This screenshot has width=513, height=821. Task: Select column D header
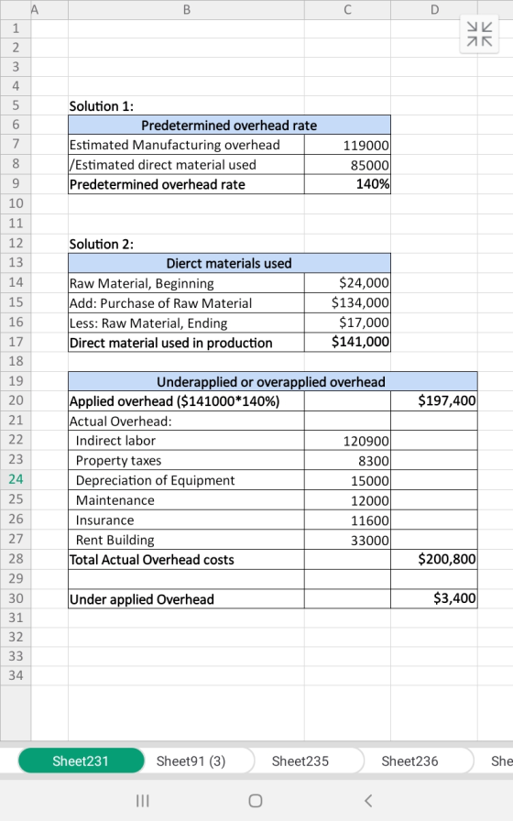pos(434,9)
